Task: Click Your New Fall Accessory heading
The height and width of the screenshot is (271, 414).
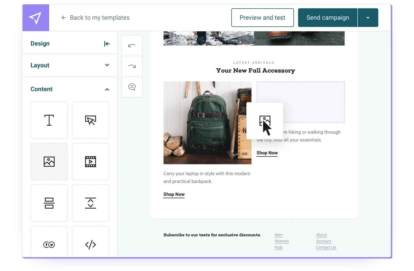Action: click(x=255, y=70)
